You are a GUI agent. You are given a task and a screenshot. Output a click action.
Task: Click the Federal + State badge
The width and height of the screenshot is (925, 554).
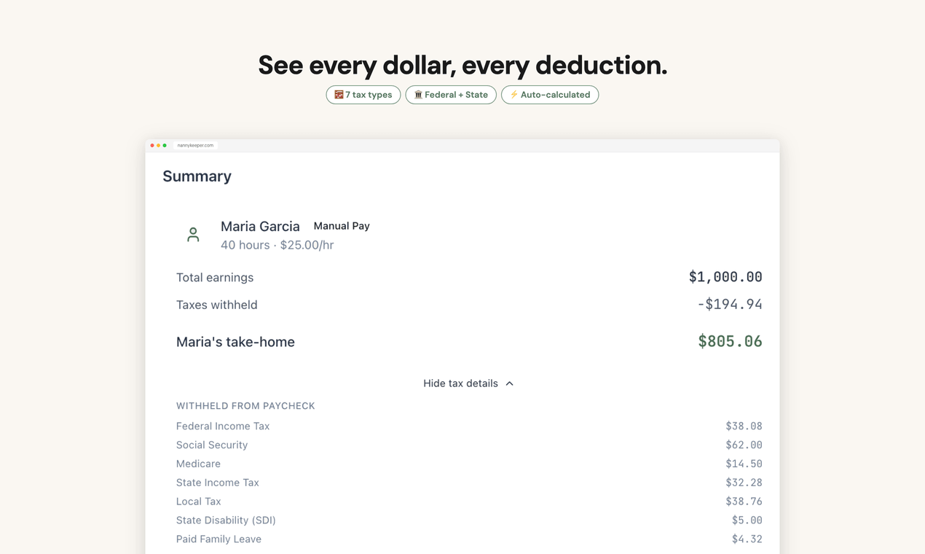click(451, 95)
